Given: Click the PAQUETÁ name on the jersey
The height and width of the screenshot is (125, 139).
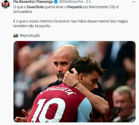Looking at the screenshot, I should click(x=58, y=90).
